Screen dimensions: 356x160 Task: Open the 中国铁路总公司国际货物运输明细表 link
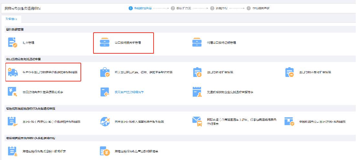tap(322, 122)
